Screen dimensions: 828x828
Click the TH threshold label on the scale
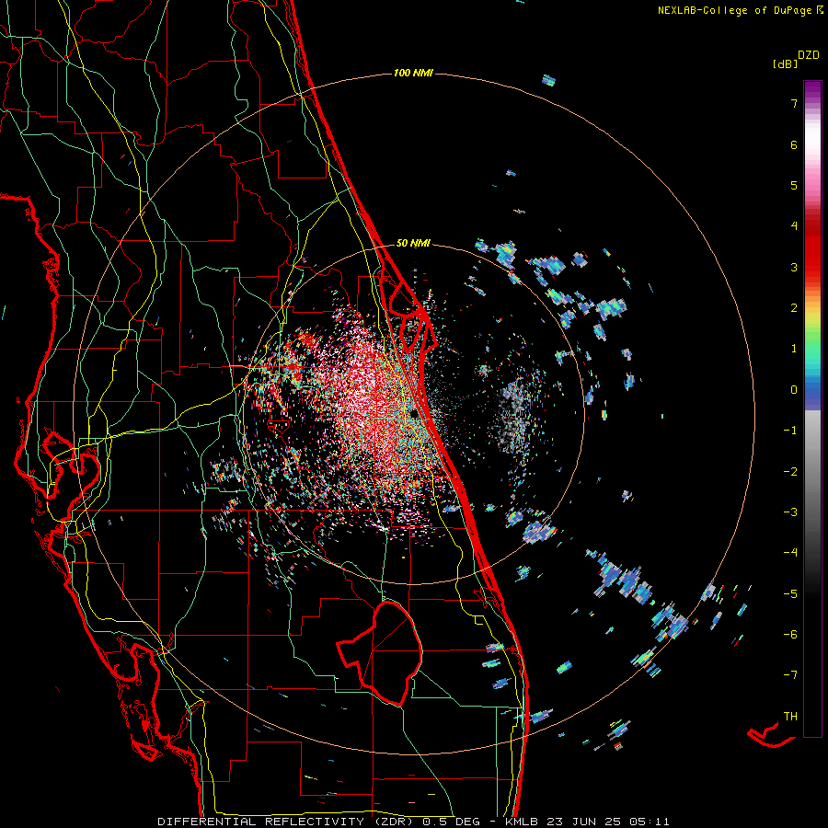[x=790, y=717]
